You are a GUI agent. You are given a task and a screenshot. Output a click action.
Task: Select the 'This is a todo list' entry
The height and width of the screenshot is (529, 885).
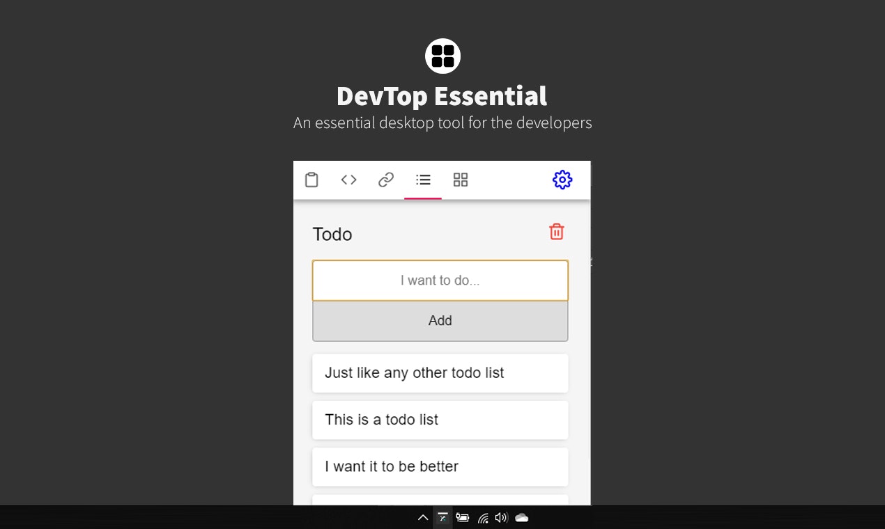pyautogui.click(x=440, y=420)
